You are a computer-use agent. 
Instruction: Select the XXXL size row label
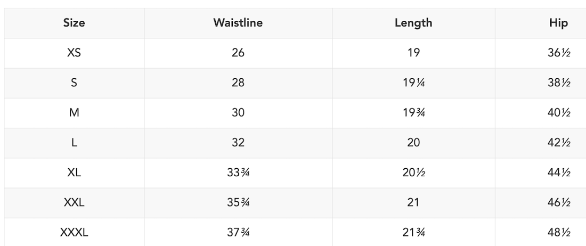[74, 232]
